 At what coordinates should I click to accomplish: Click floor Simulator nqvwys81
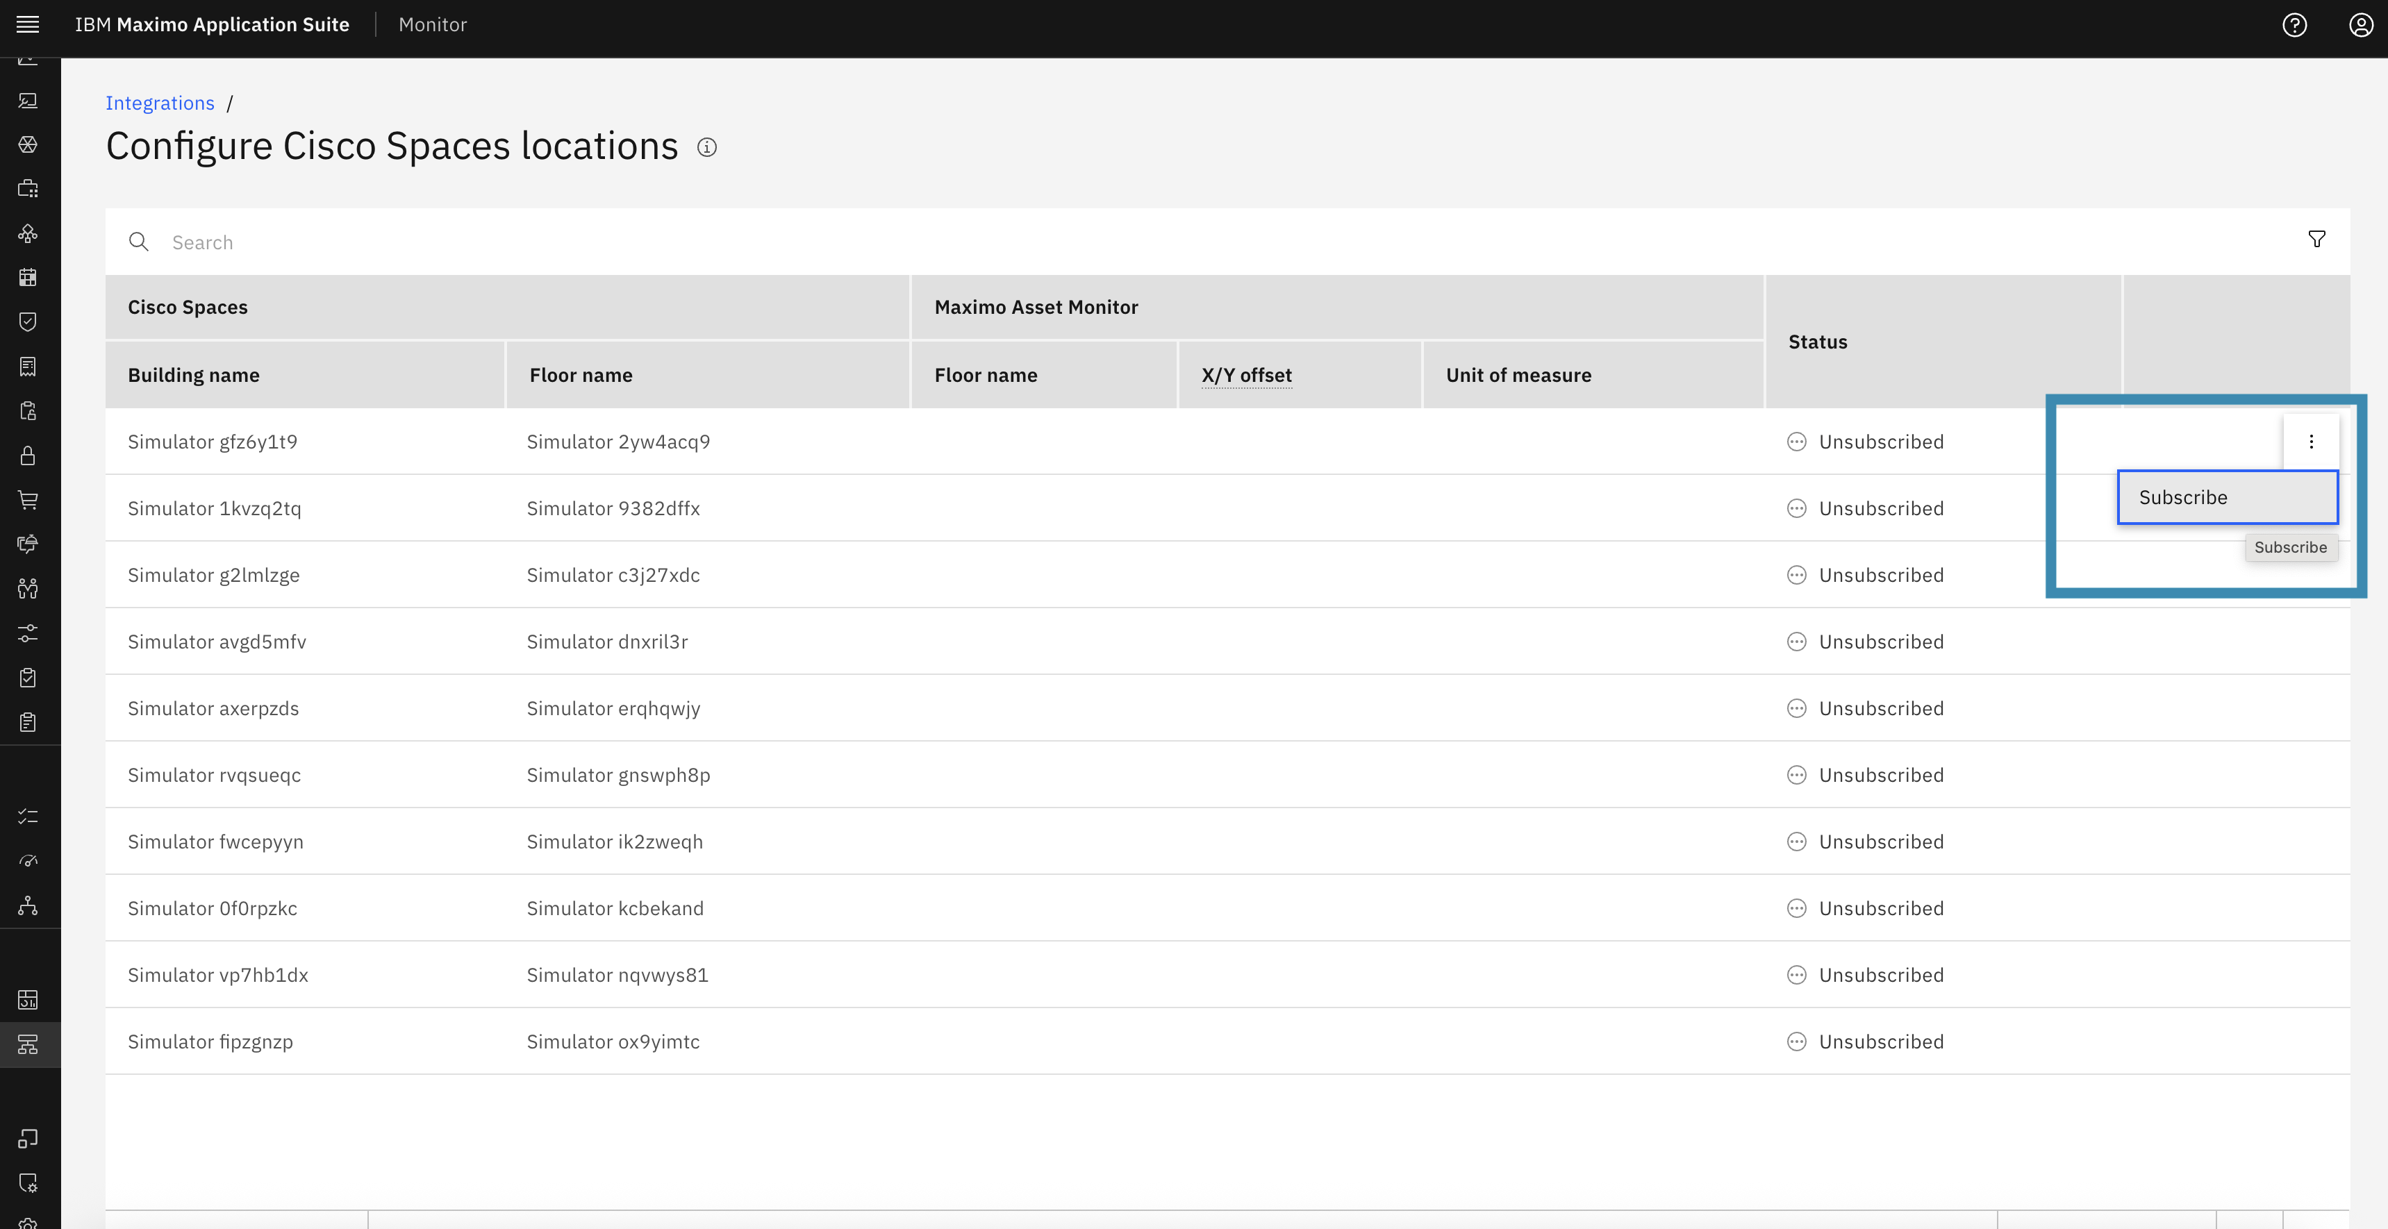(x=617, y=975)
